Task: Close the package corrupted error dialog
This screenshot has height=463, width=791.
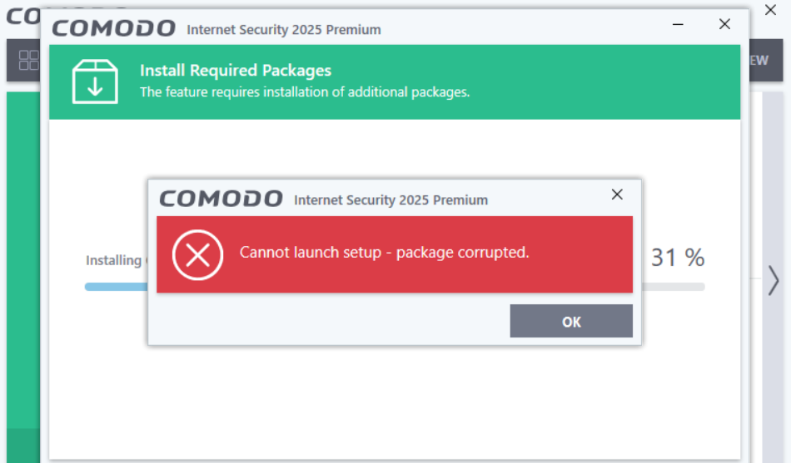Action: point(617,195)
